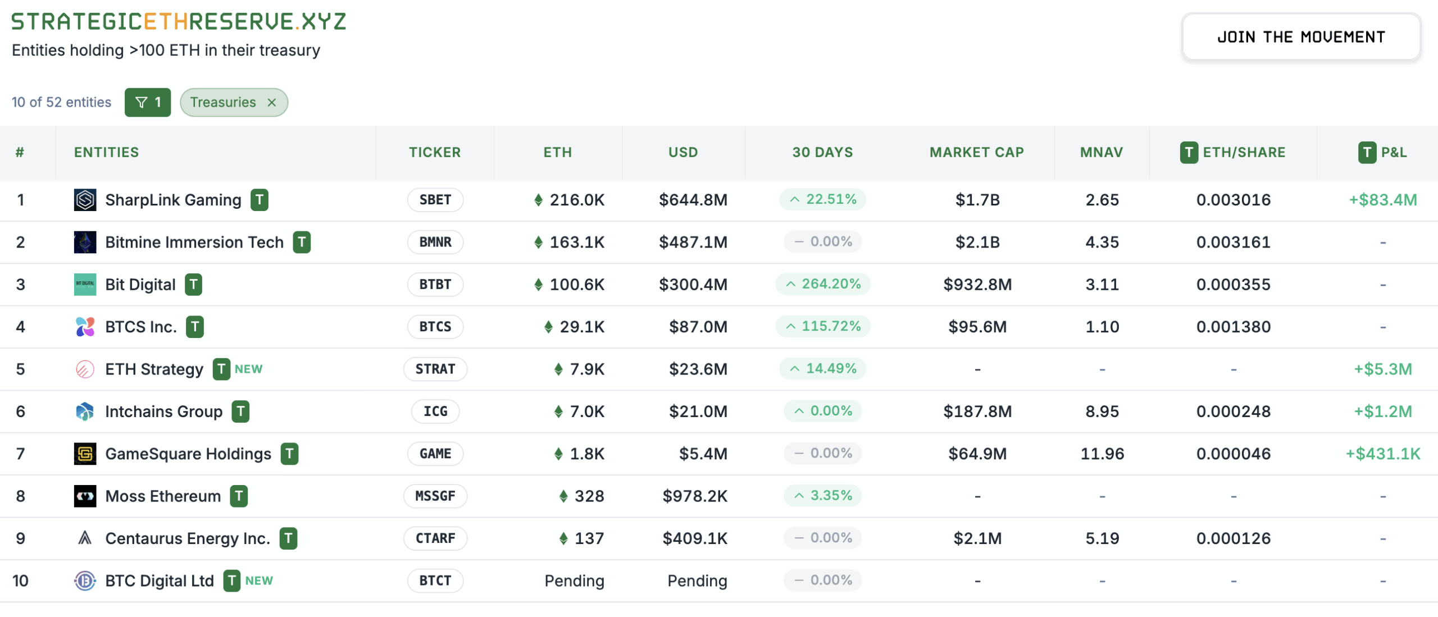Click the 3.35% change badge
The height and width of the screenshot is (617, 1438).
(822, 496)
